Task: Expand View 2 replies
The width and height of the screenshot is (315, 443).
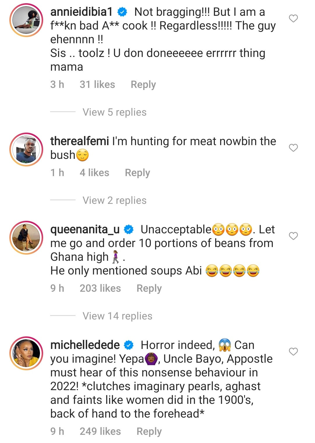Action: [114, 200]
